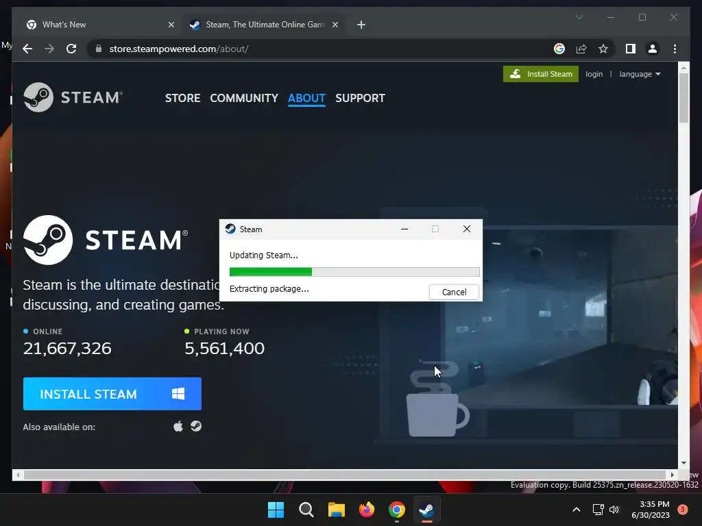Click the page vertical scrollbar thumb

click(683, 97)
